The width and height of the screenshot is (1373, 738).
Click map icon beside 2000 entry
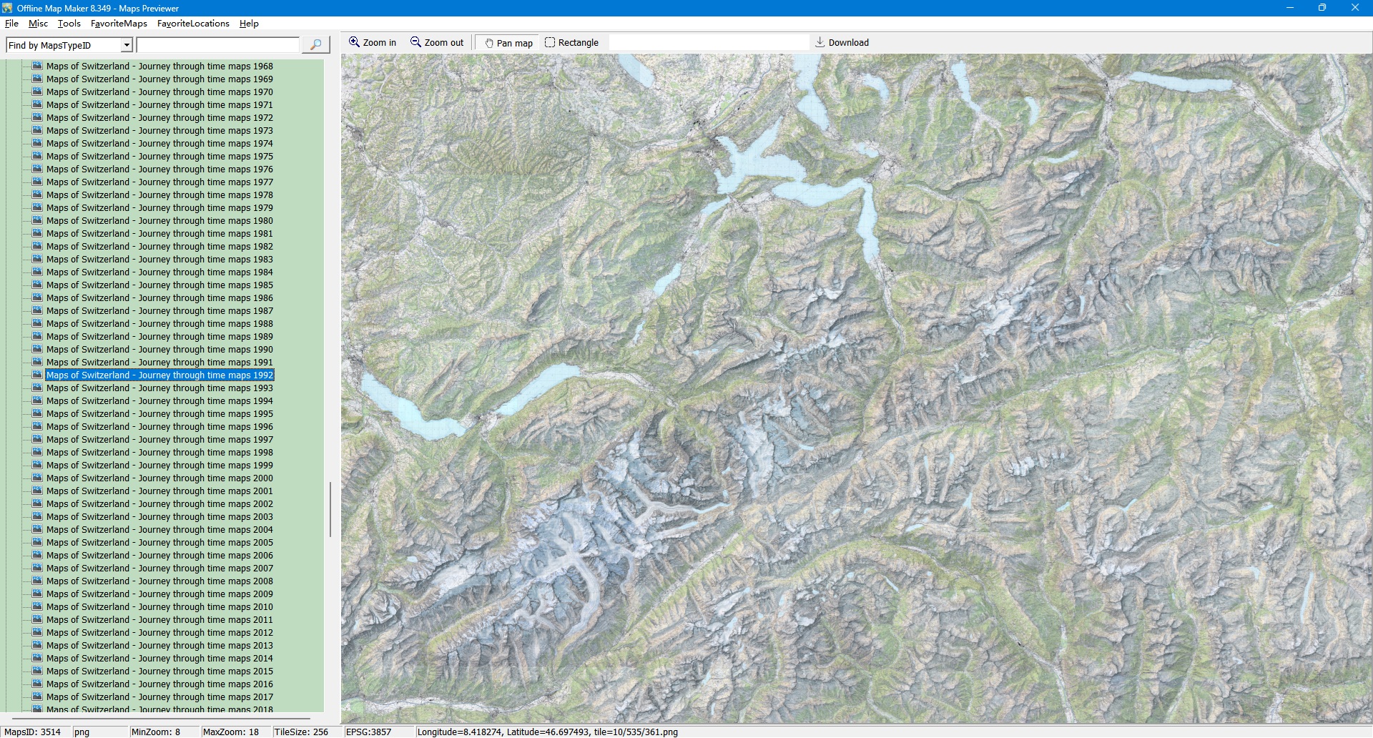(37, 478)
